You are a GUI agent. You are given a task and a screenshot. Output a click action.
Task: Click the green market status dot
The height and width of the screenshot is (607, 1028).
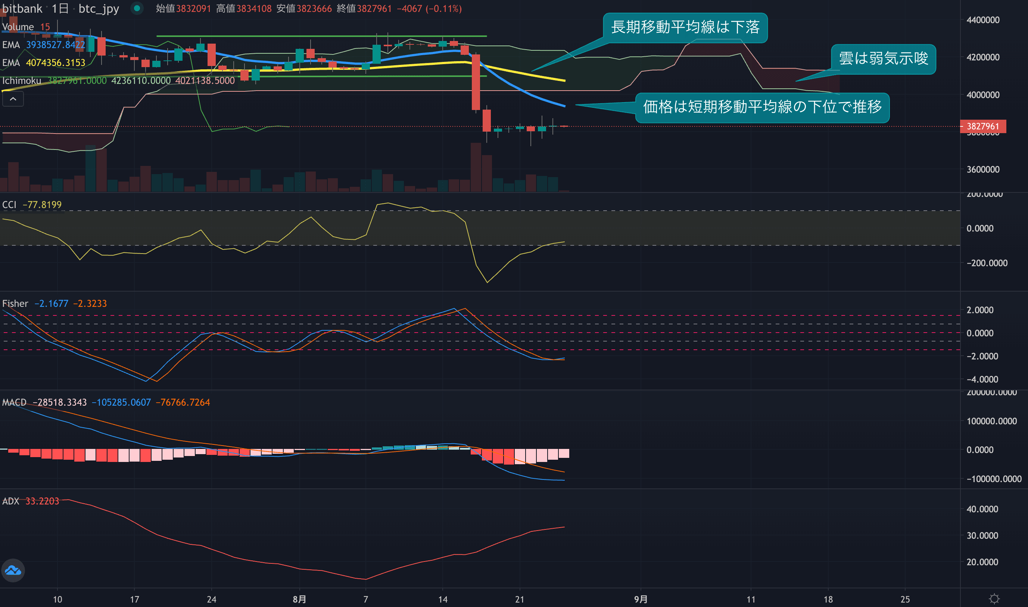pos(137,8)
